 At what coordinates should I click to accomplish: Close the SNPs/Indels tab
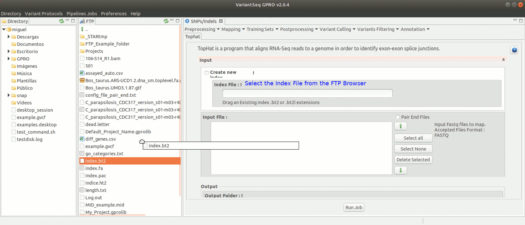click(x=221, y=21)
